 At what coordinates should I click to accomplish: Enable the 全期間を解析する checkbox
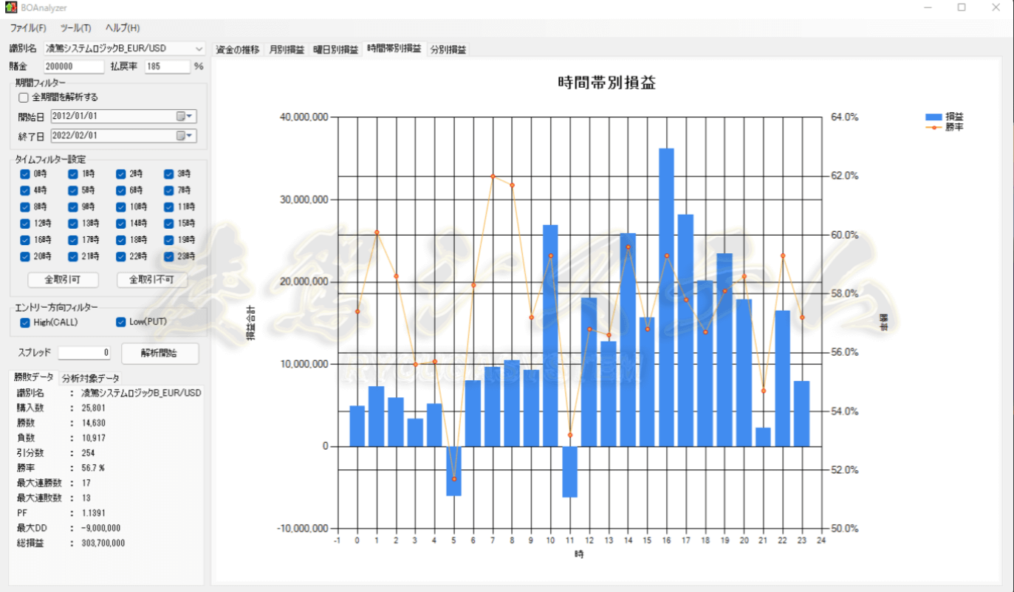(24, 97)
